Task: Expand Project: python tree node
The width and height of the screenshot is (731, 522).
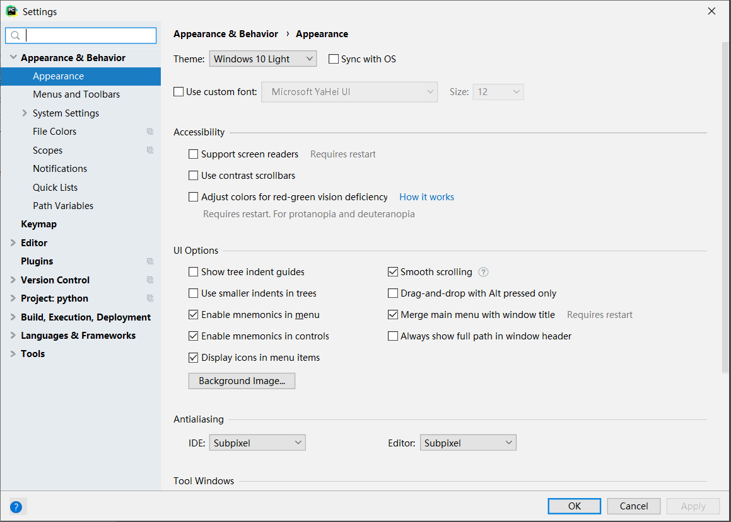Action: (13, 298)
